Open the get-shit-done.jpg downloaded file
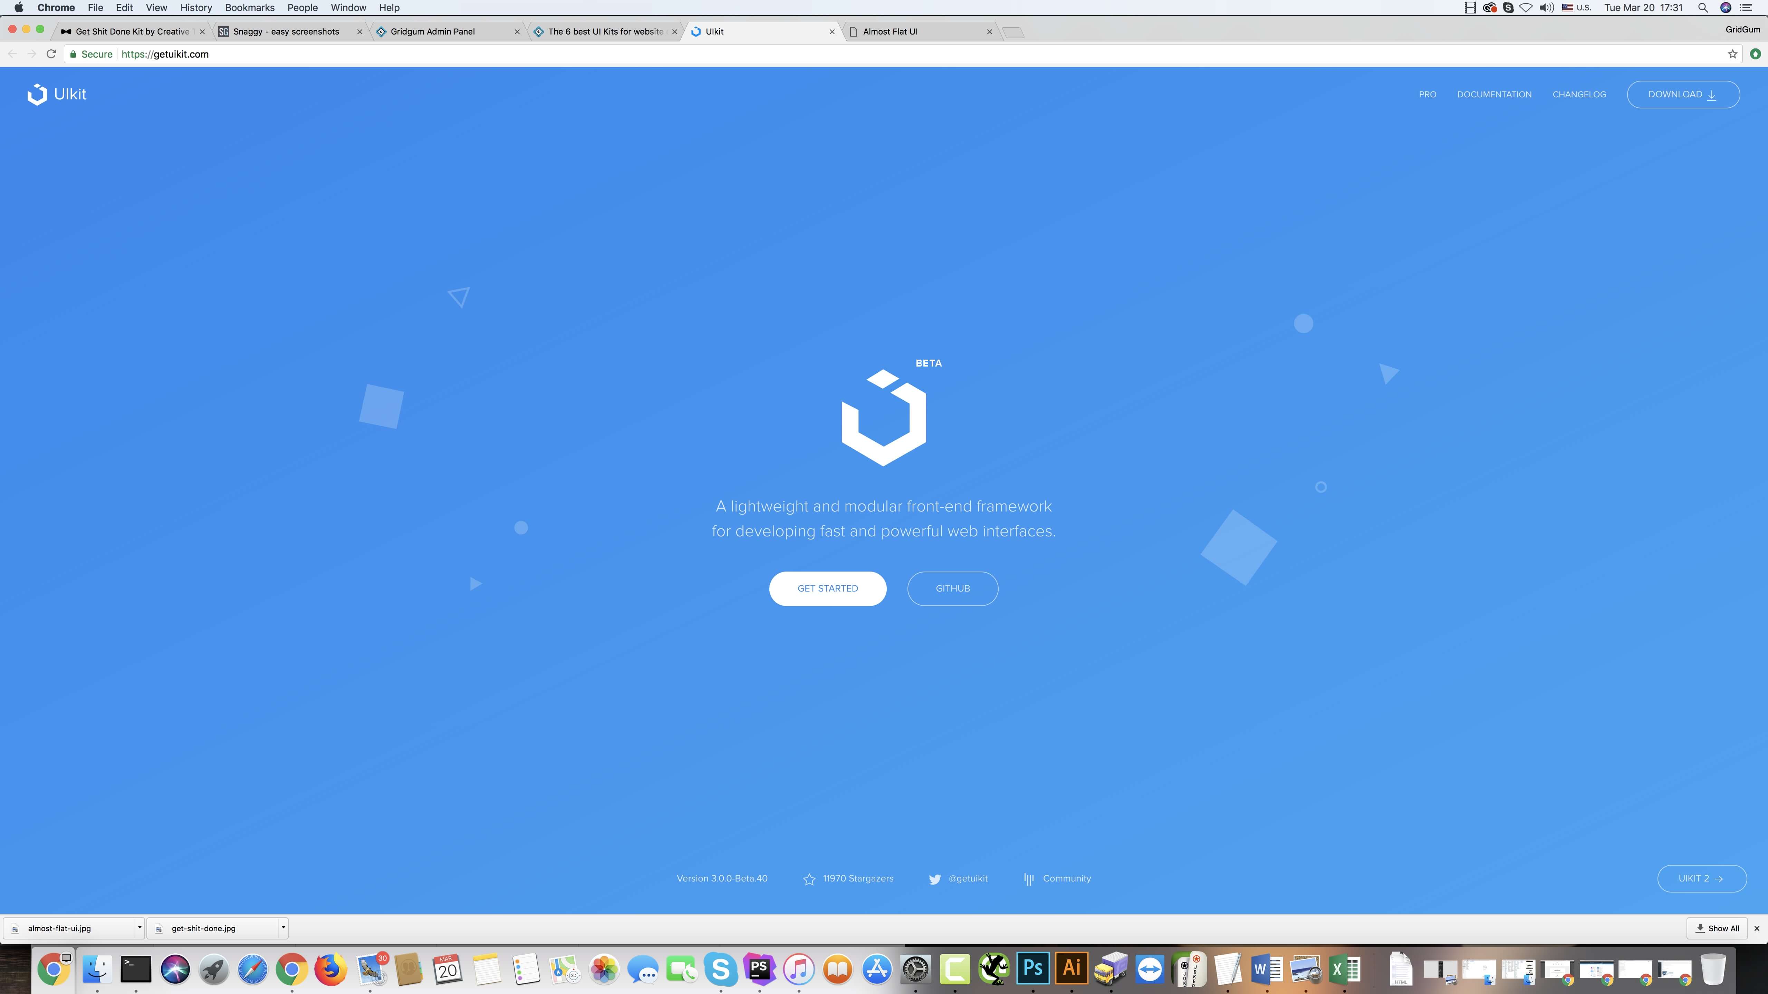The image size is (1768, 994). (x=212, y=928)
